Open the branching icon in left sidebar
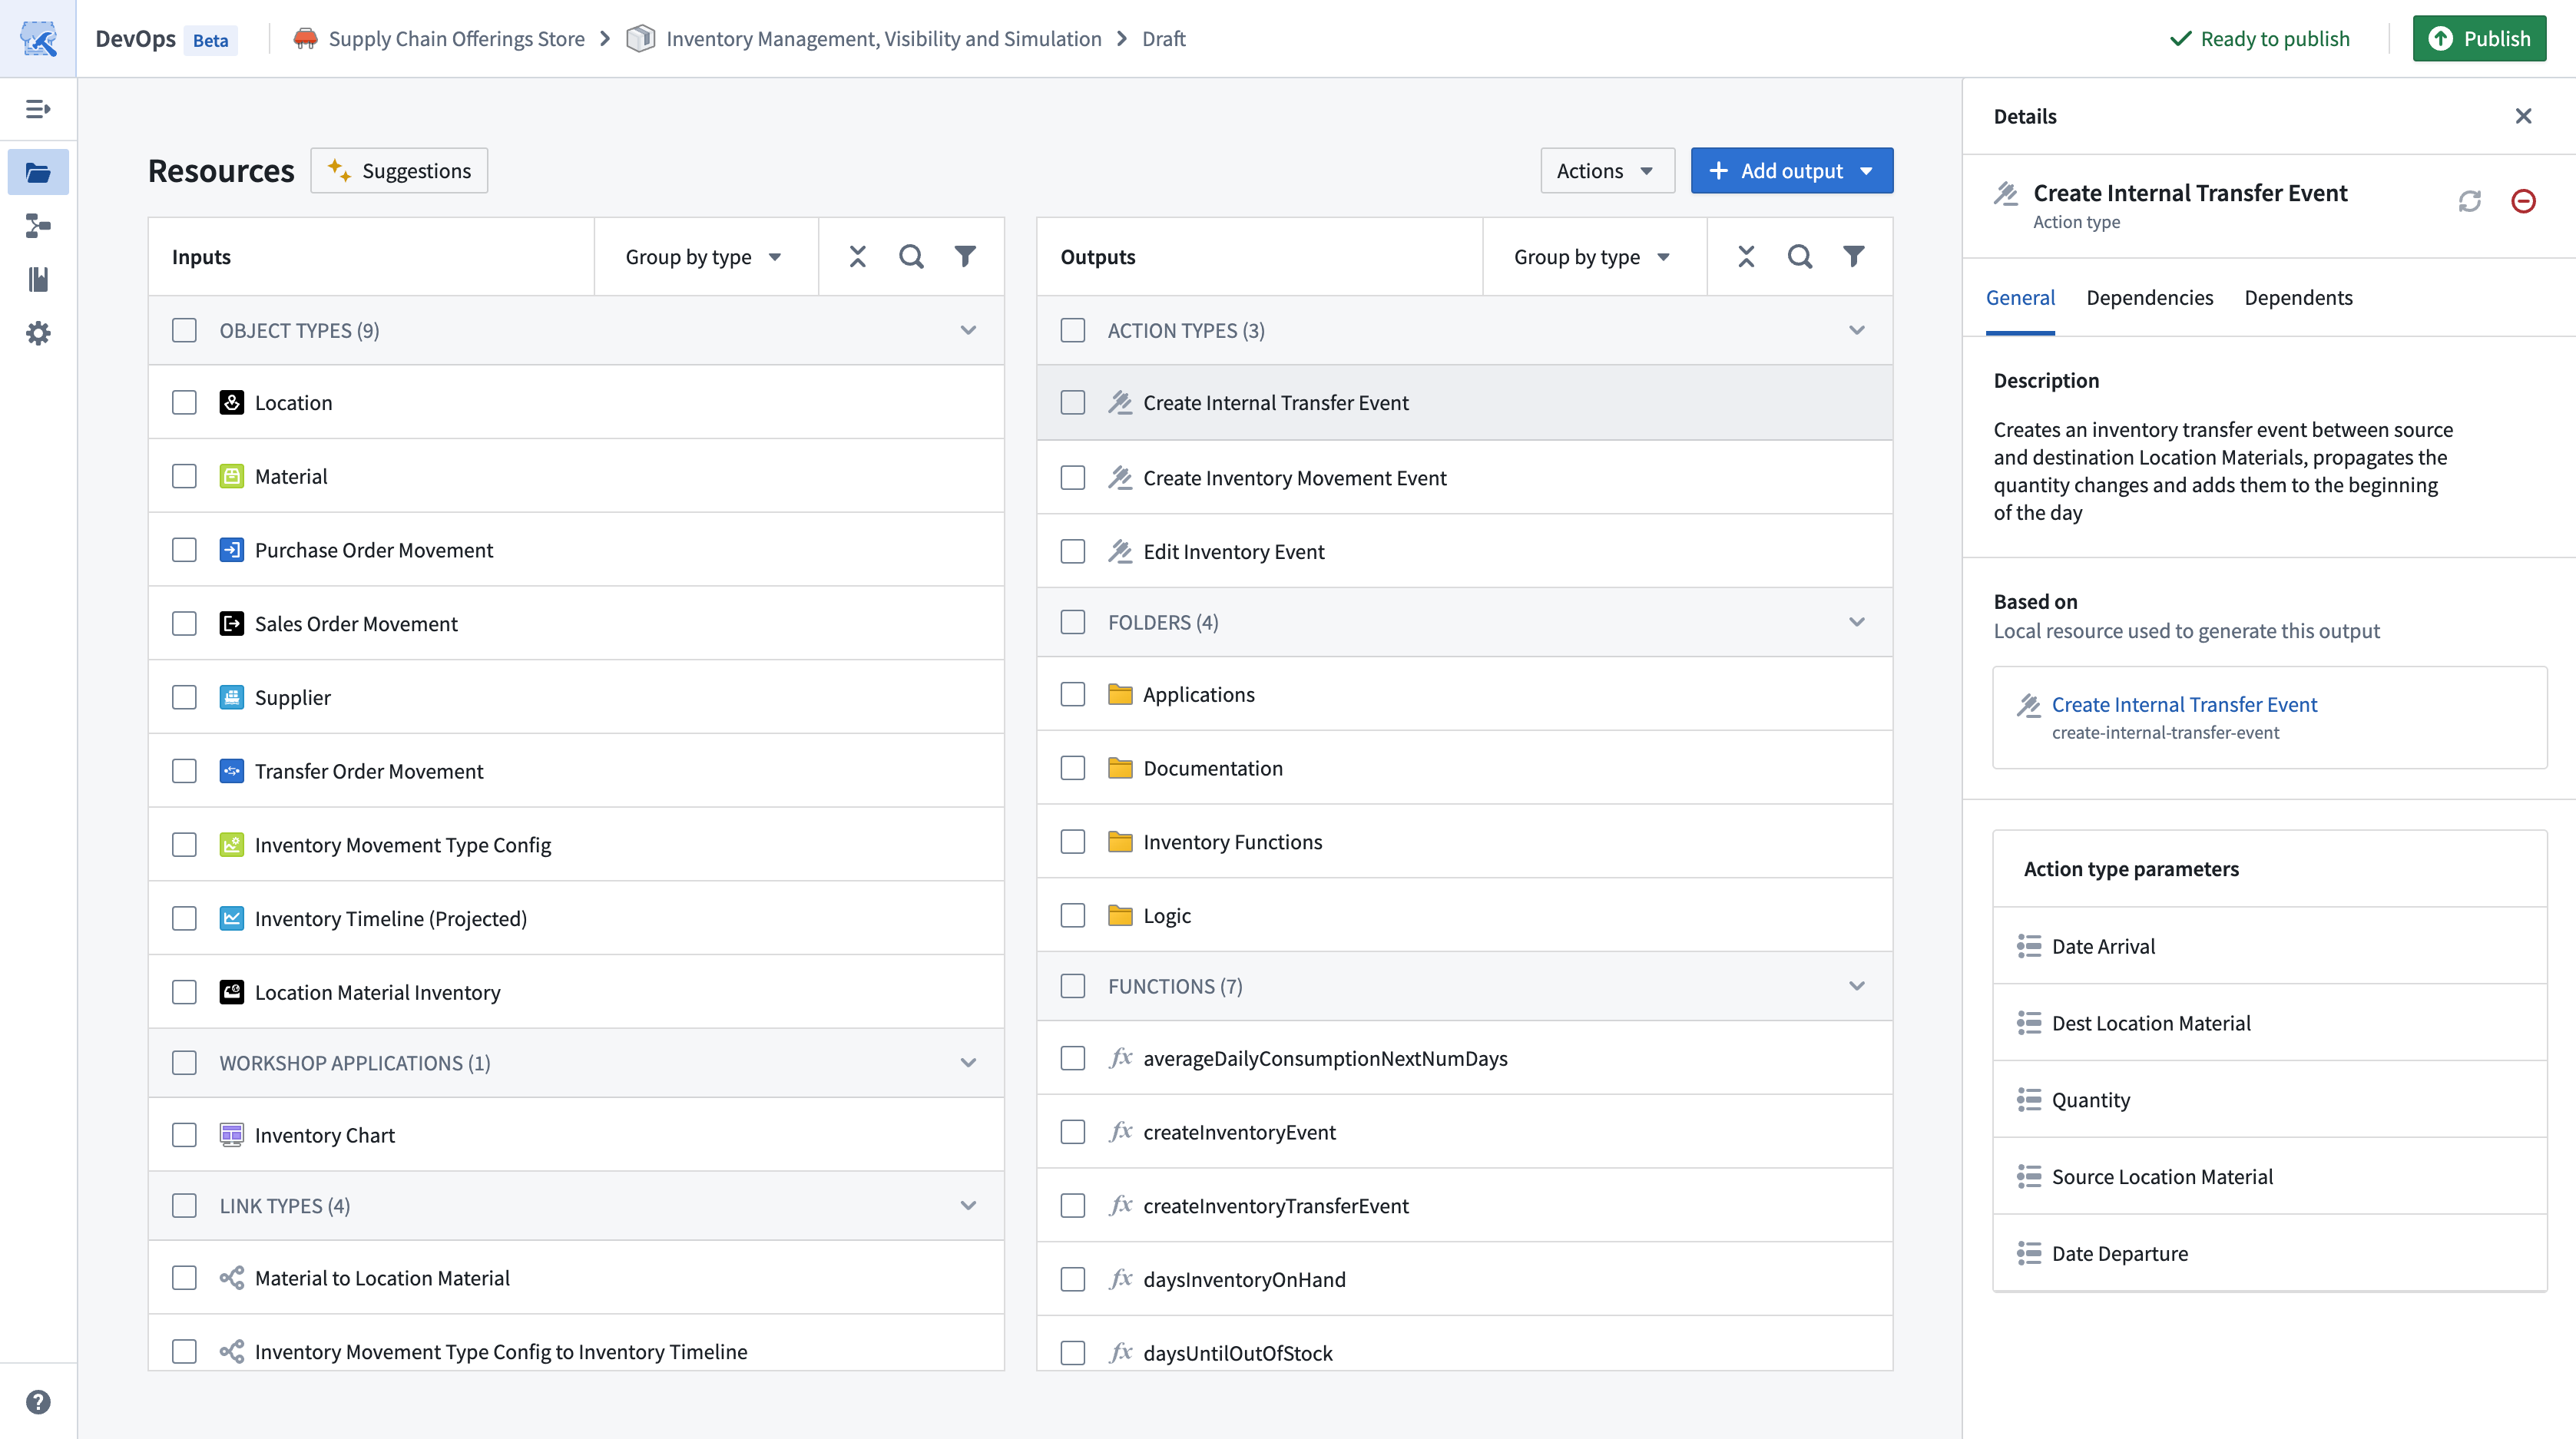 point(38,226)
